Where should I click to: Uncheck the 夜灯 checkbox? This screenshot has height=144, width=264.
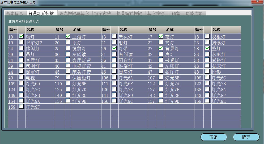tap(161, 36)
